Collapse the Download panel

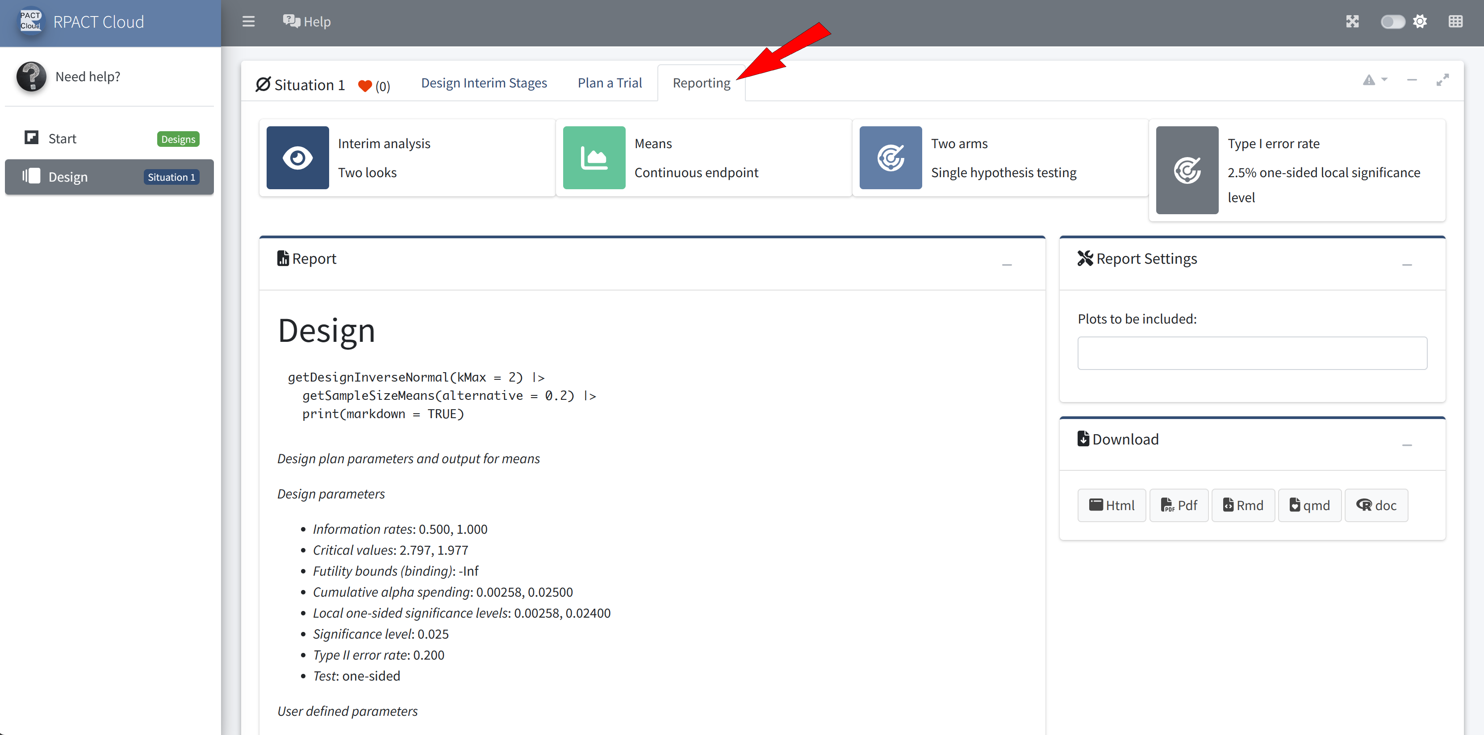click(1407, 445)
